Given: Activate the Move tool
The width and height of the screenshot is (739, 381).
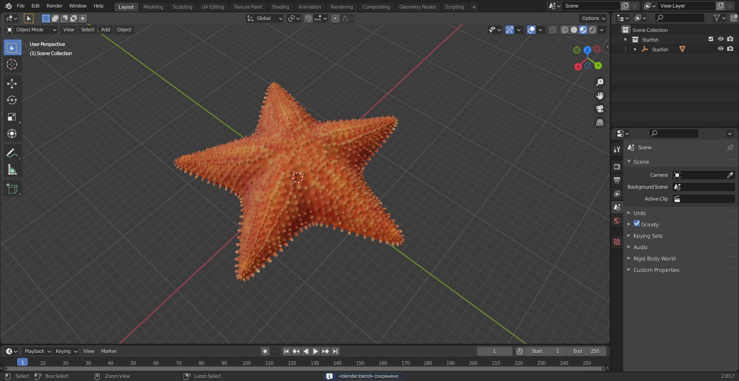Looking at the screenshot, I should tap(12, 83).
